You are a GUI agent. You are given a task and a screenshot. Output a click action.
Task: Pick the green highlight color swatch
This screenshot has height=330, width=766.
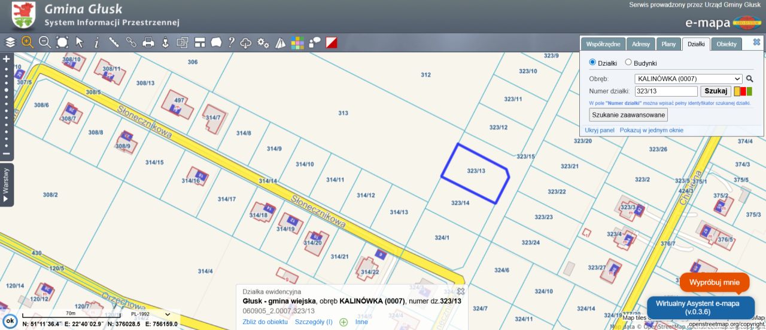749,91
